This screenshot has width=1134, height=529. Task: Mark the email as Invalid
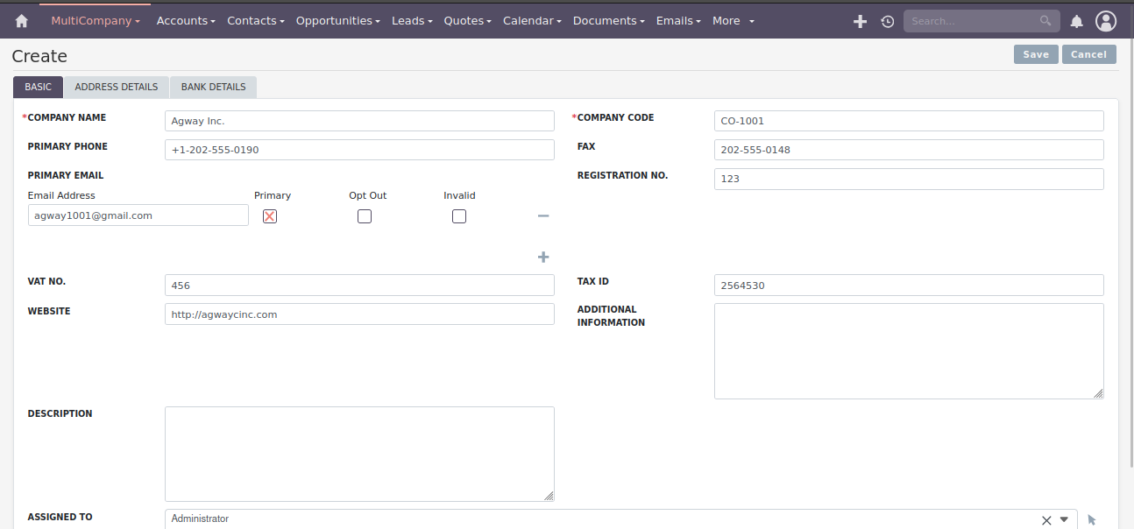pyautogui.click(x=459, y=216)
